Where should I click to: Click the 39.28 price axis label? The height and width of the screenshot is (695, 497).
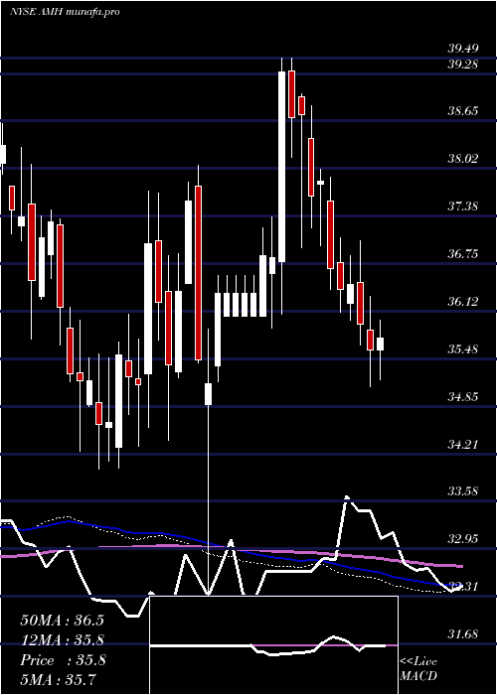click(463, 65)
